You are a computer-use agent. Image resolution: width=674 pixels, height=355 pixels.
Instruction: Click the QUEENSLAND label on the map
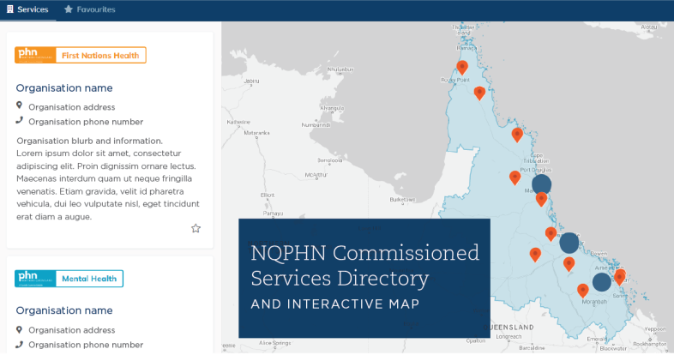click(x=509, y=328)
